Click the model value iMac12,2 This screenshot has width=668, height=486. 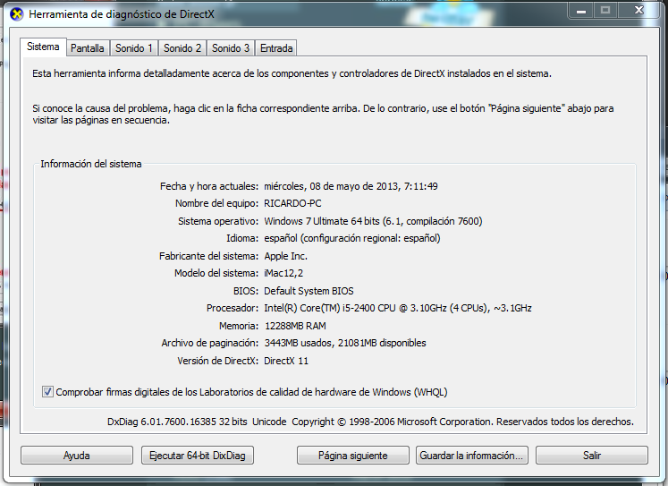pos(283,273)
